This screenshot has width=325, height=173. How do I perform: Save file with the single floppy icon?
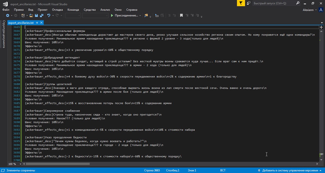pos(36,15)
